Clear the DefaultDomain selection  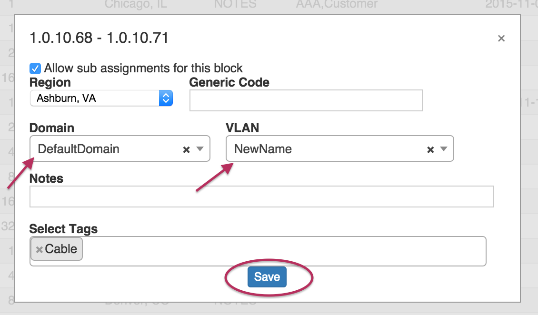187,149
